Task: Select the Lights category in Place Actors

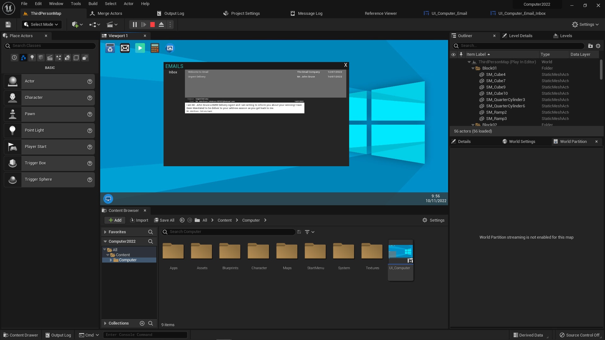Action: [x=32, y=58]
